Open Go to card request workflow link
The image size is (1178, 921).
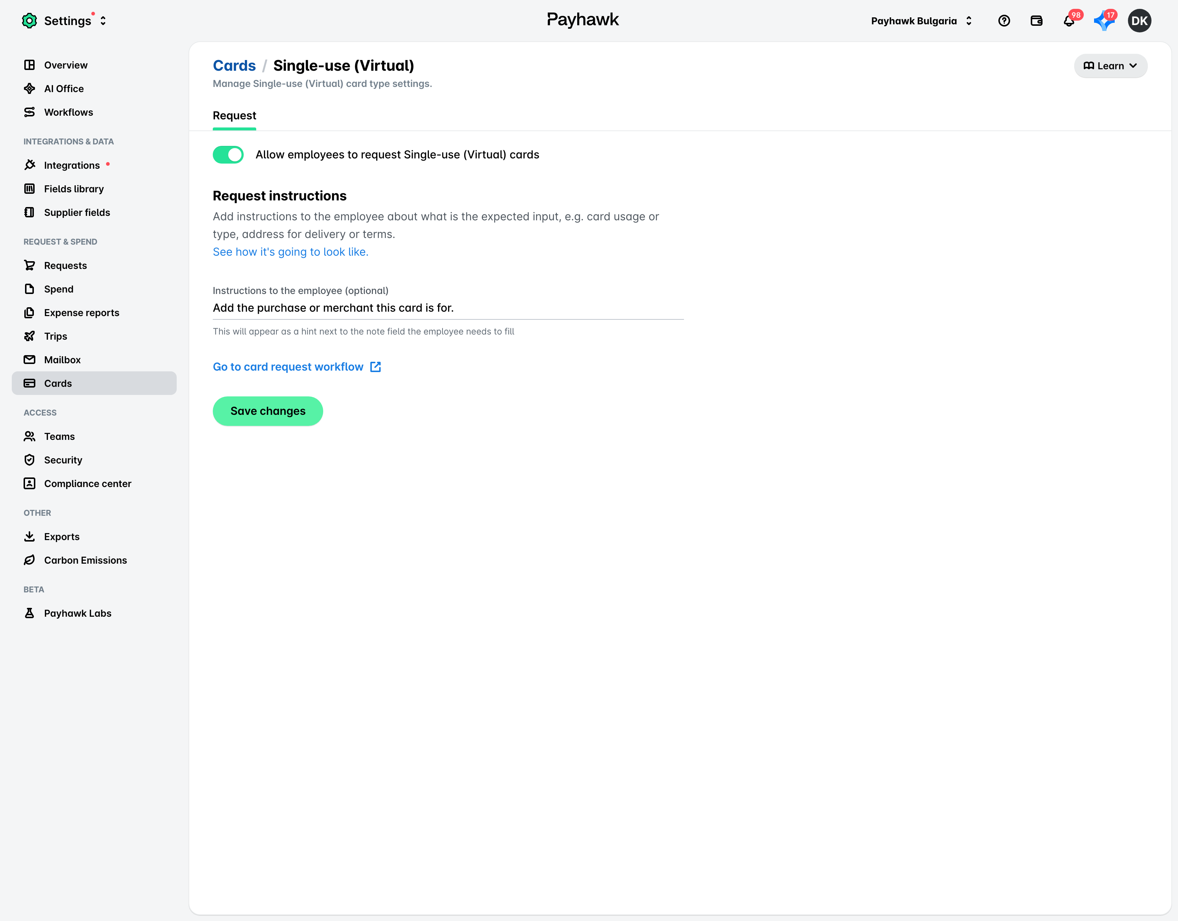point(288,367)
